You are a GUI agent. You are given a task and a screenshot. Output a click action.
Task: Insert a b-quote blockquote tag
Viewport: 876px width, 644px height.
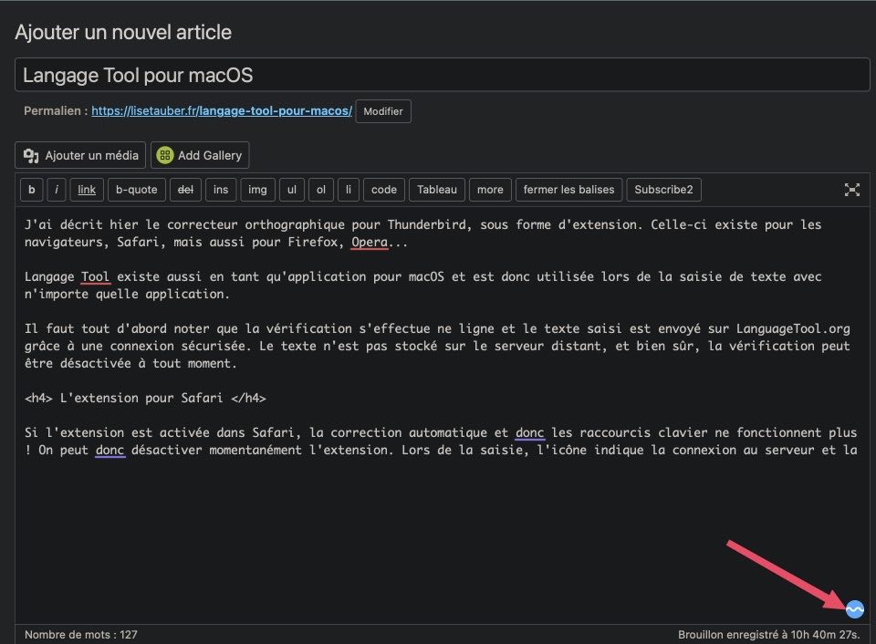(x=137, y=190)
